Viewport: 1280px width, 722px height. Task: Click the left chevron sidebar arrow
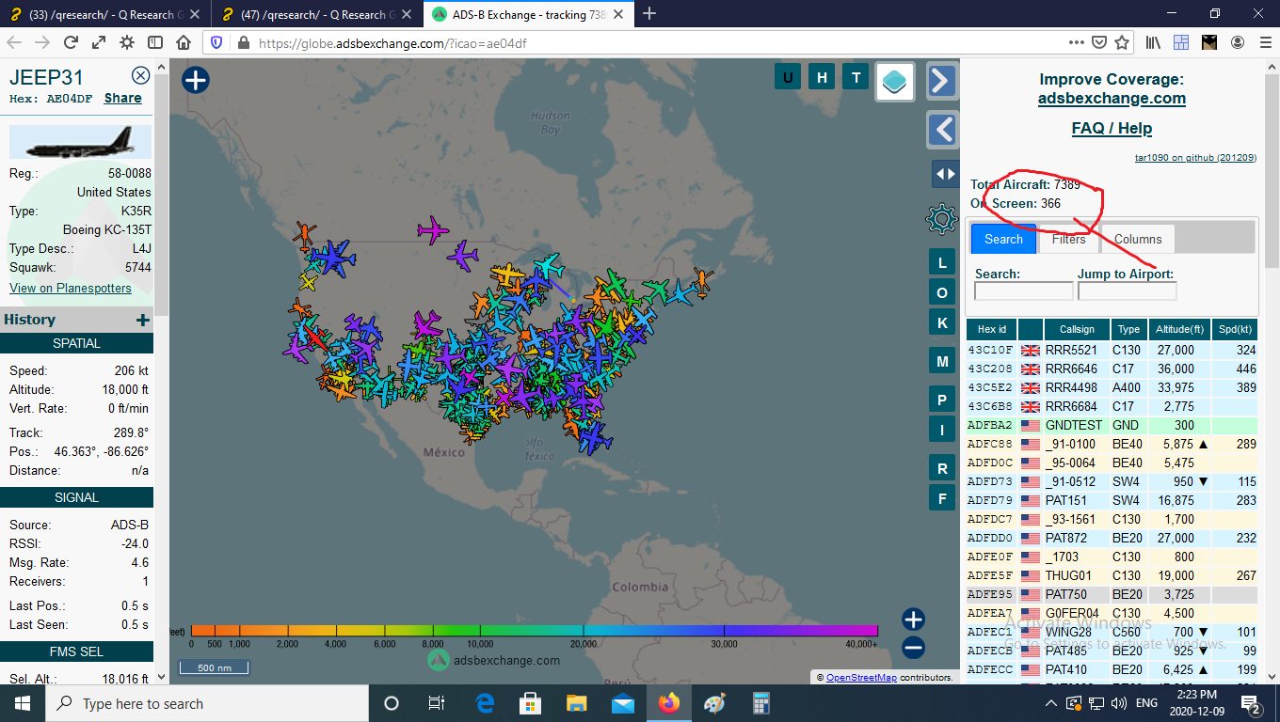(942, 129)
